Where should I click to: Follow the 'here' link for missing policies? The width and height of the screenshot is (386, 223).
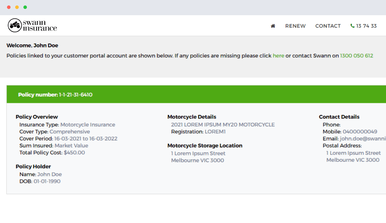[278, 56]
